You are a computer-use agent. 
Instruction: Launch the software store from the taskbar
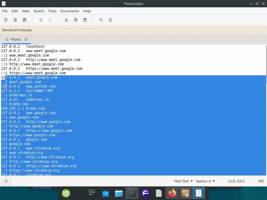coord(106,193)
